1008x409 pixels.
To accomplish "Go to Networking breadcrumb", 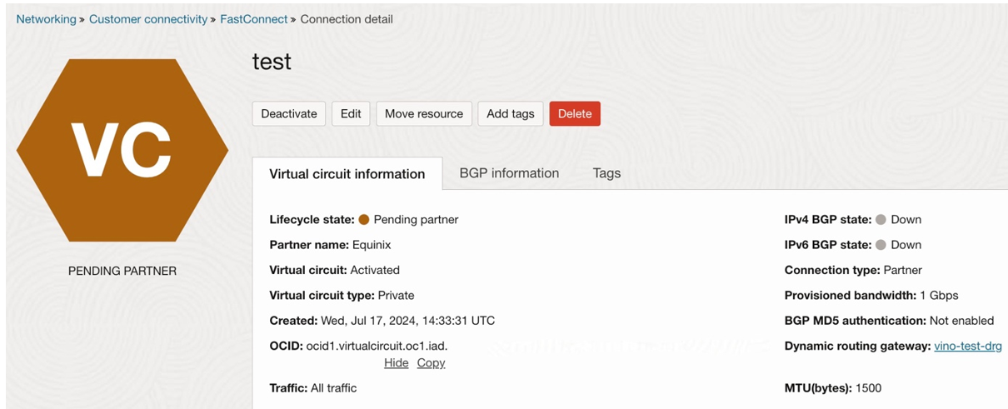I will [46, 19].
